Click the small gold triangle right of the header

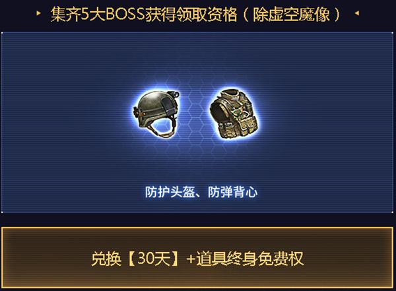(x=356, y=13)
